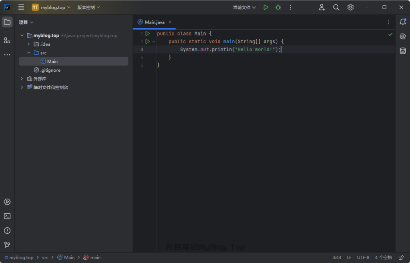Run the main method from line 2 gutter
The width and height of the screenshot is (410, 263).
click(x=147, y=41)
